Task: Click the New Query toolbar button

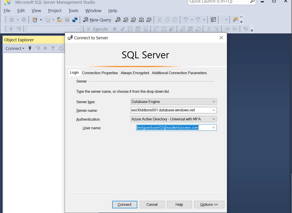Action: click(x=97, y=20)
